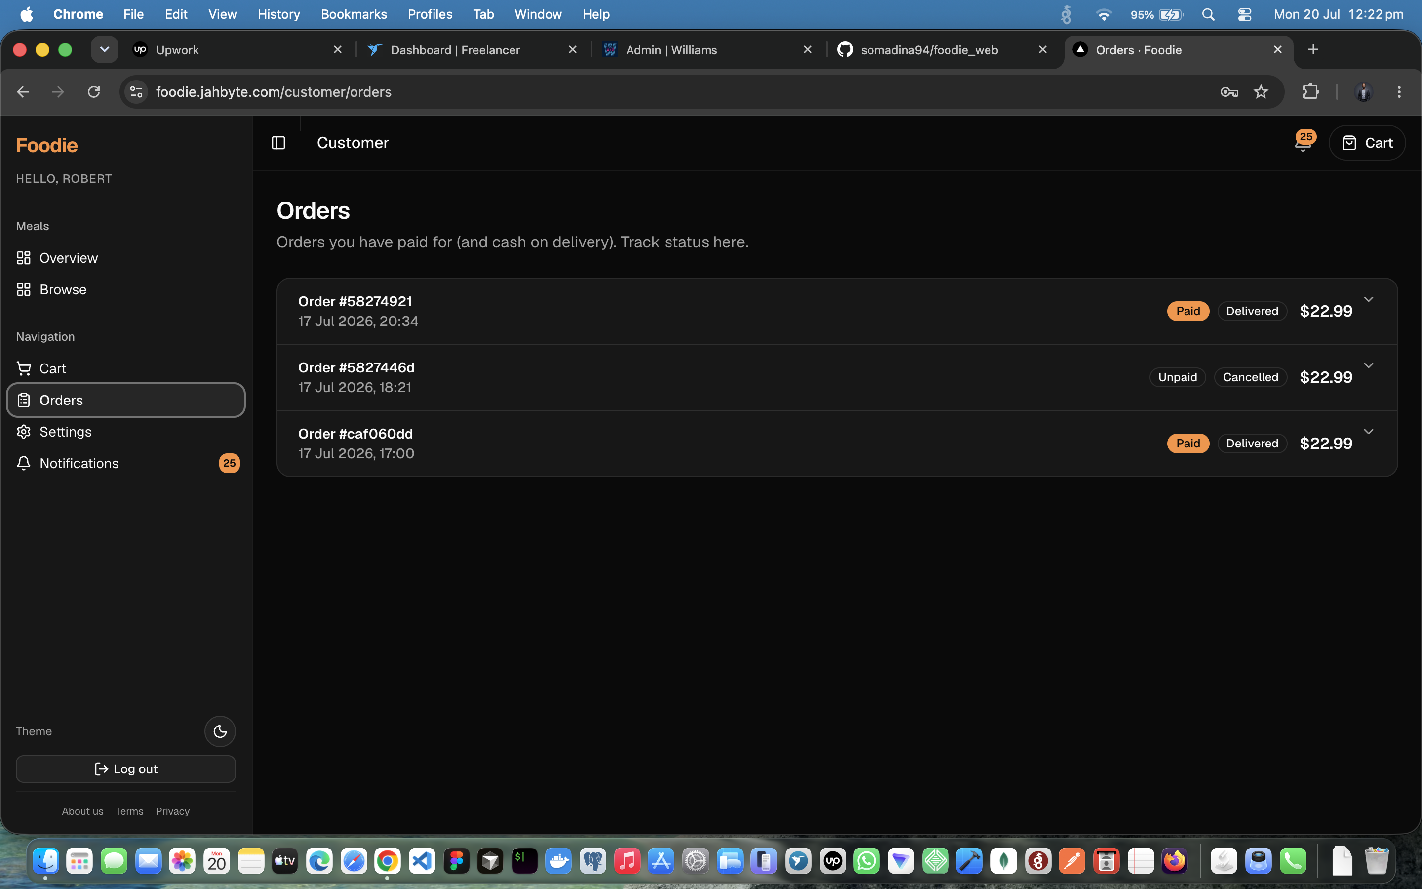Open the Trash in the Dock
The width and height of the screenshot is (1422, 889).
[x=1376, y=862]
